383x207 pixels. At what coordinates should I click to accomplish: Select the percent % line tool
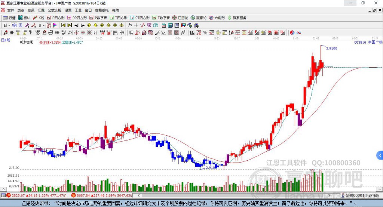coord(205,33)
